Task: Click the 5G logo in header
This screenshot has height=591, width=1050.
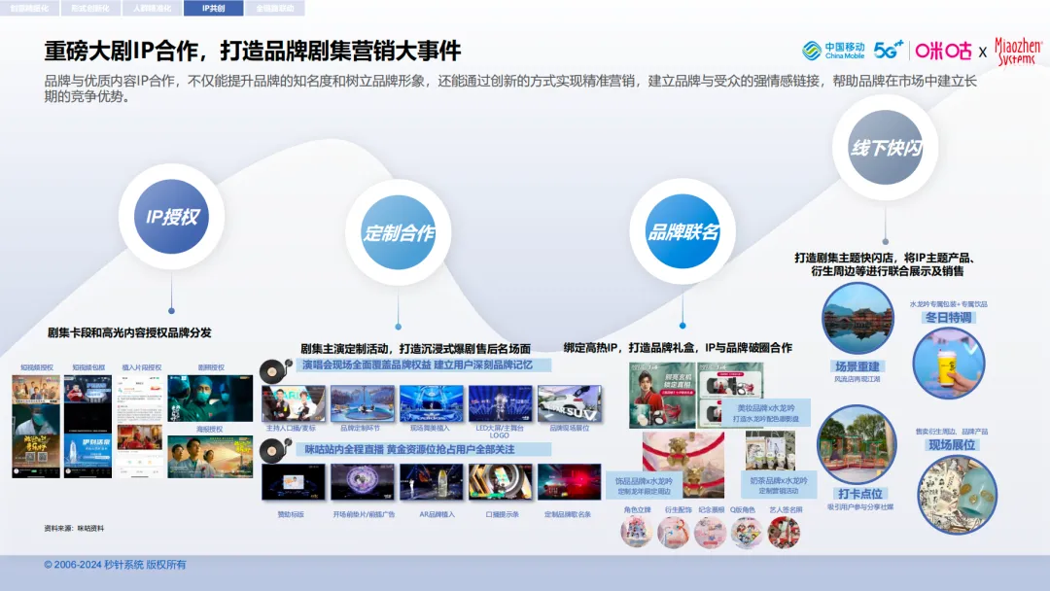Action: tap(888, 50)
